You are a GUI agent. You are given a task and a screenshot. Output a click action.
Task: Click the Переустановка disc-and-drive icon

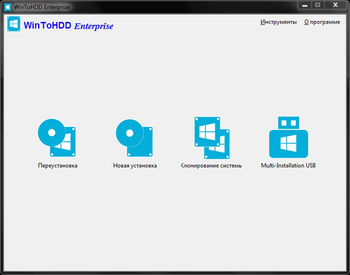57,138
